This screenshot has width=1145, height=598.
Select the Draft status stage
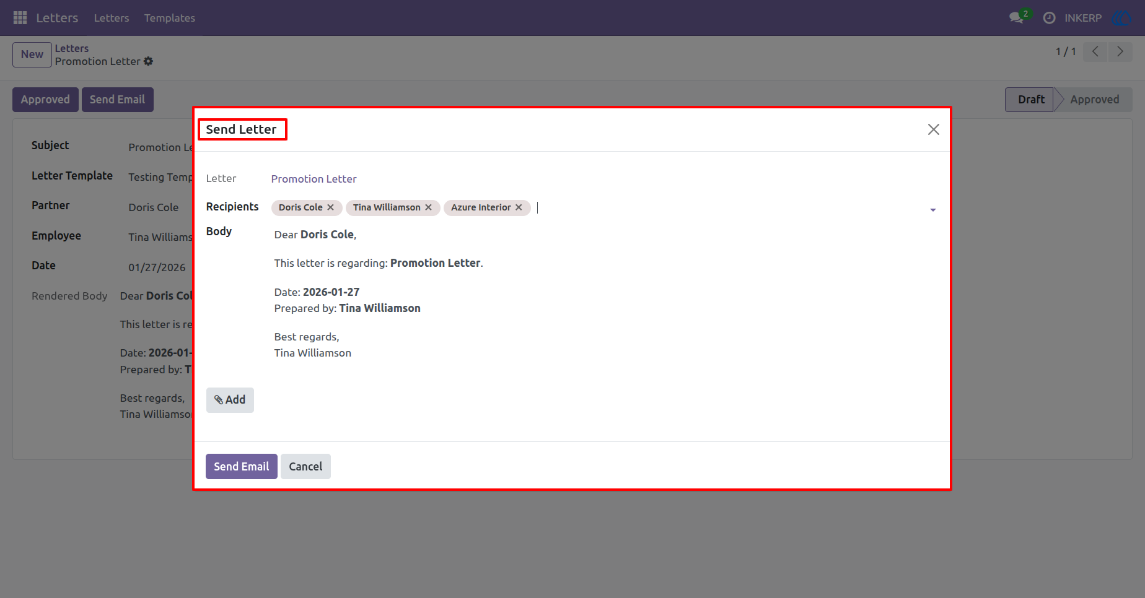coord(1030,100)
